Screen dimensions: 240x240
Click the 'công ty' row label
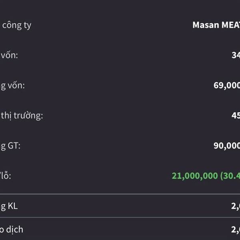click(x=17, y=26)
